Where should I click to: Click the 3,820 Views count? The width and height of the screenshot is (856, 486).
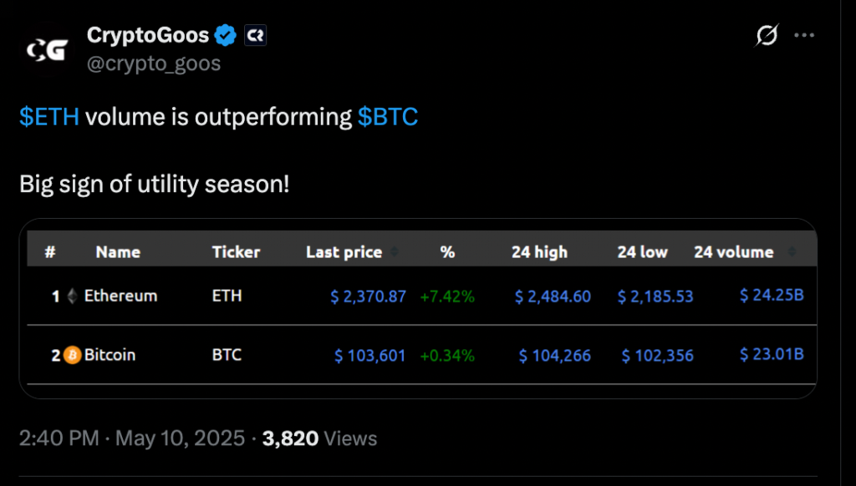319,438
